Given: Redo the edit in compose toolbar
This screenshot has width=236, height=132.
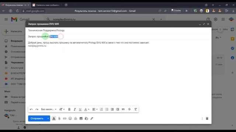Looking at the screenshot, I should pos(37,109).
